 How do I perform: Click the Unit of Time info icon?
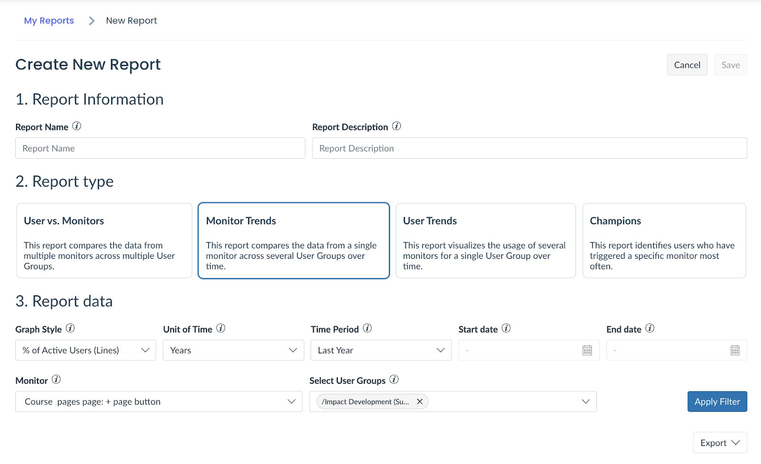221,328
